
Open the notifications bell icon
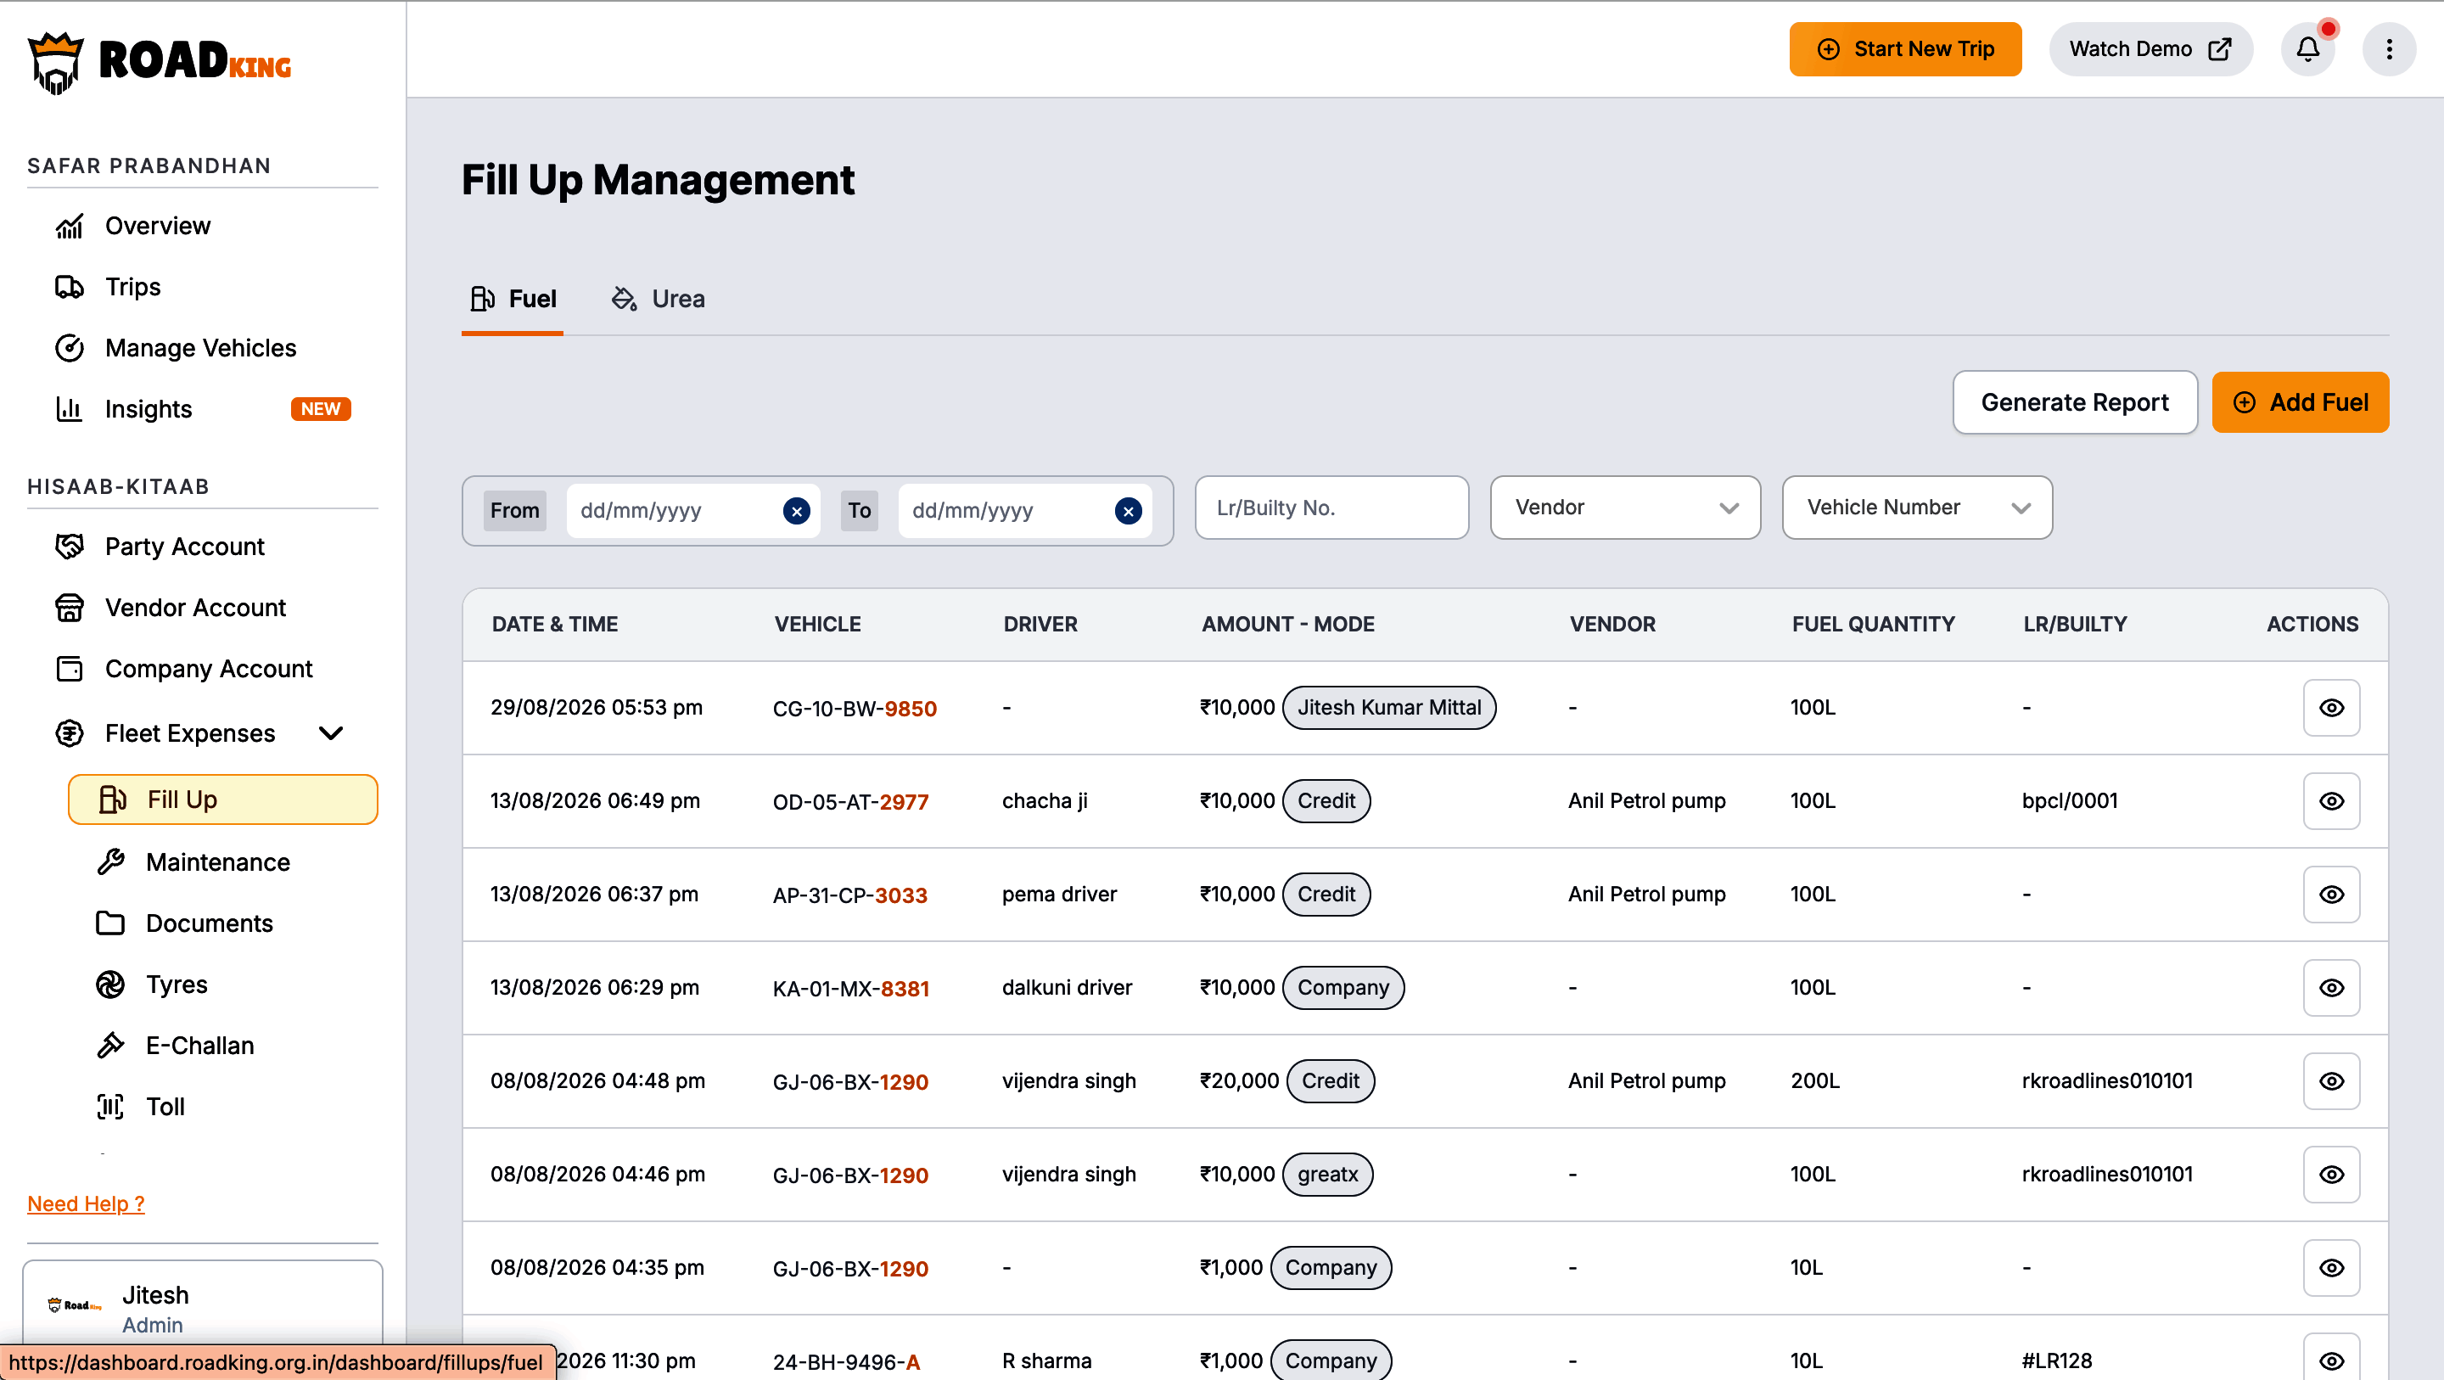(2307, 49)
